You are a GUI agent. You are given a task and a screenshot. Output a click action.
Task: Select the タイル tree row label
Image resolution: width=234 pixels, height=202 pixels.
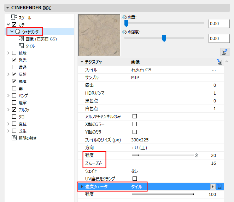[x=30, y=46]
